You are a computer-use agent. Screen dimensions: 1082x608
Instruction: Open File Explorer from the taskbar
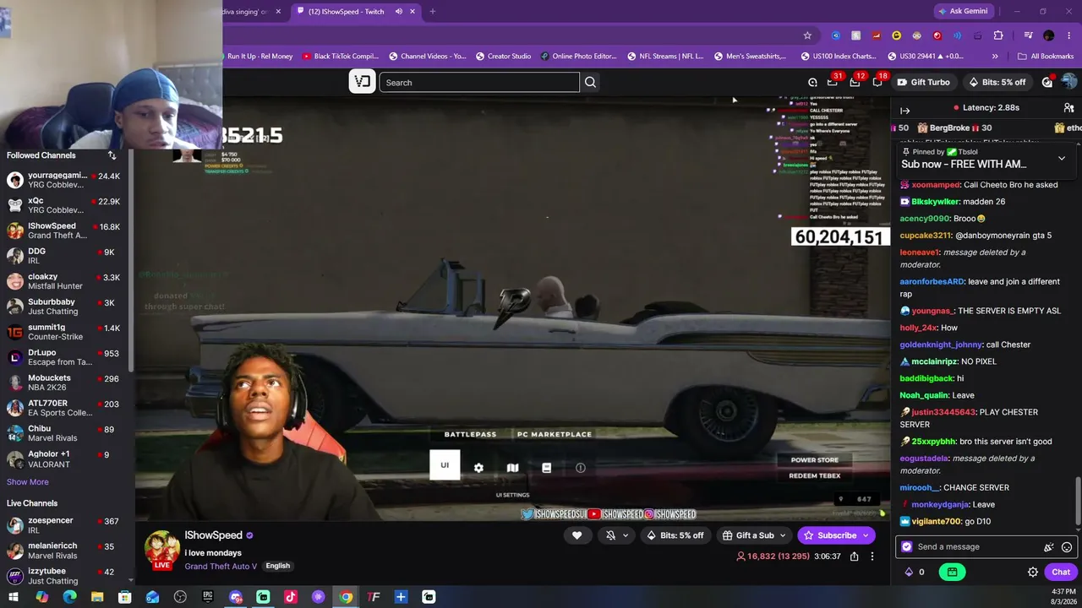(97, 597)
